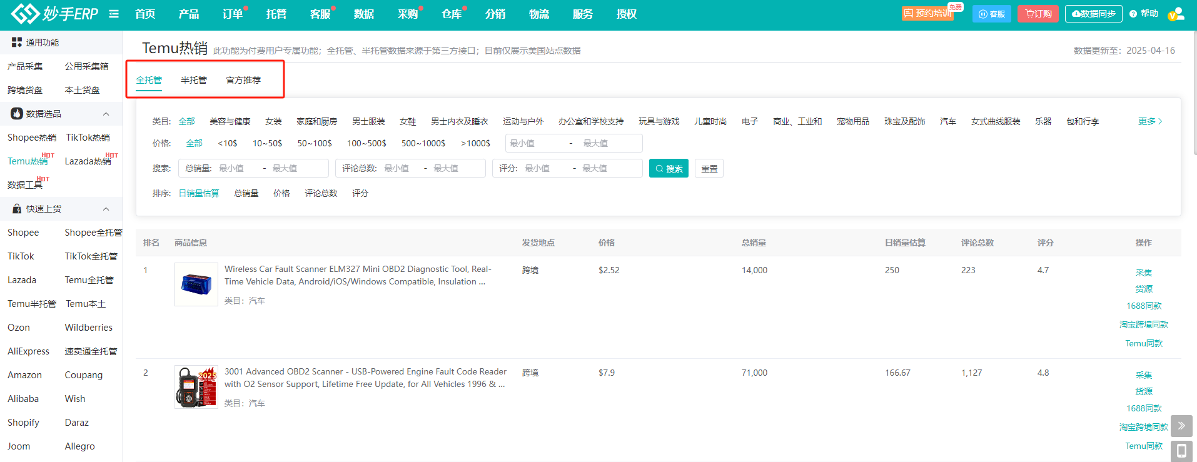The image size is (1197, 462).
Task: Open the 产品 top menu
Action: pos(189,14)
